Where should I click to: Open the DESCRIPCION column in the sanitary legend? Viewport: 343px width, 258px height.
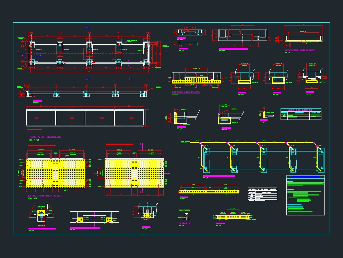tap(266, 192)
